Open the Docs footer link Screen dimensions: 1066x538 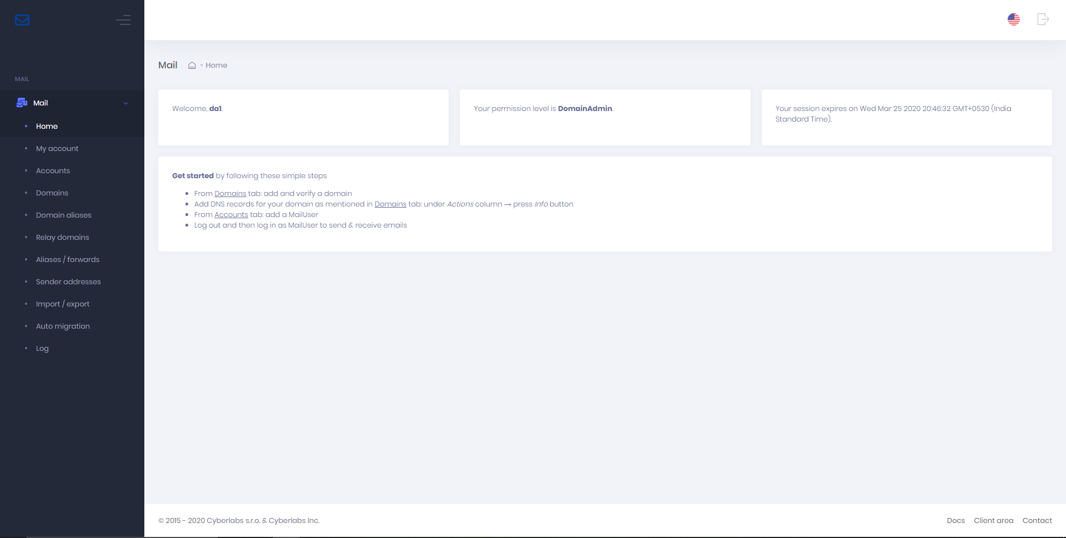click(x=956, y=520)
